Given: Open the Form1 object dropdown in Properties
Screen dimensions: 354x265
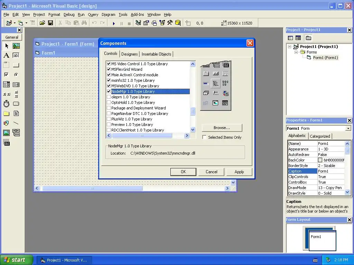Looking at the screenshot, I should click(x=348, y=128).
